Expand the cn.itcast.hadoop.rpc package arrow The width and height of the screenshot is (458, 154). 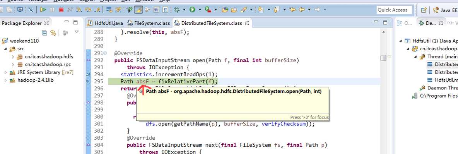coord(13,65)
